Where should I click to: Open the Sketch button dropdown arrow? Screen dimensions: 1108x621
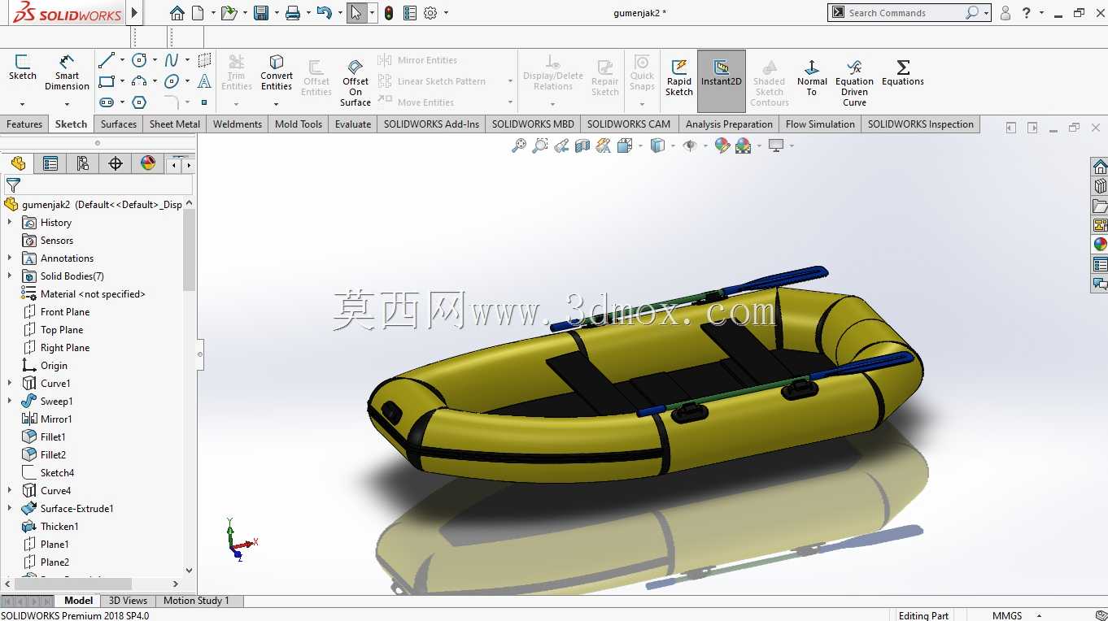click(x=23, y=104)
